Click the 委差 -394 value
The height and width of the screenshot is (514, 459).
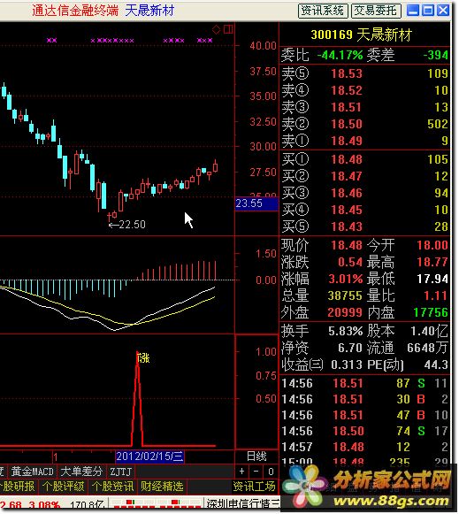point(435,55)
